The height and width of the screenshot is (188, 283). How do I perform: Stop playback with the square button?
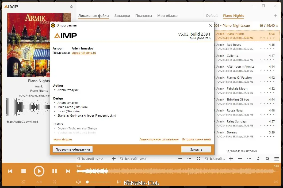point(24,171)
